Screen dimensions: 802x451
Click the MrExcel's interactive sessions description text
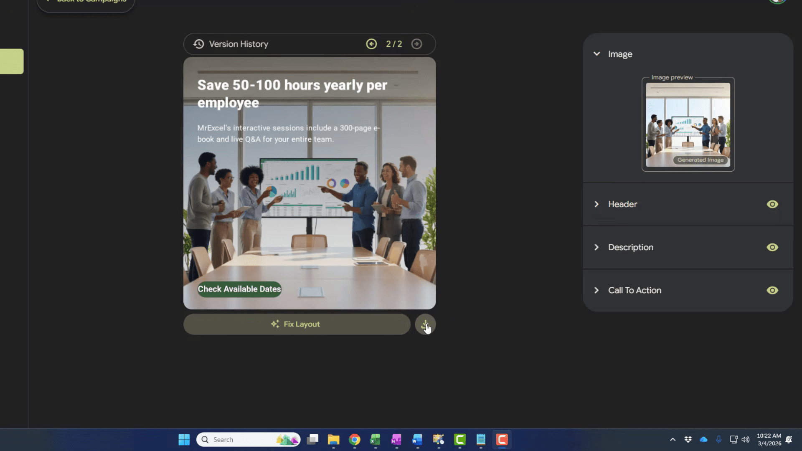[x=289, y=134]
